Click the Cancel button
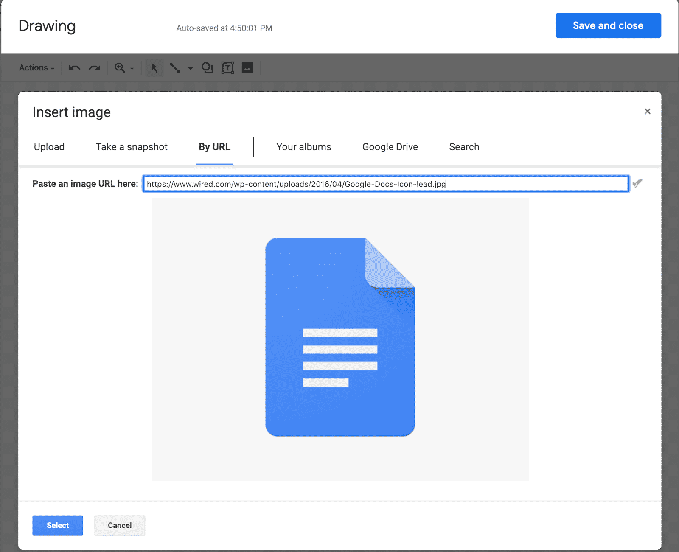The height and width of the screenshot is (552, 679). coord(119,525)
